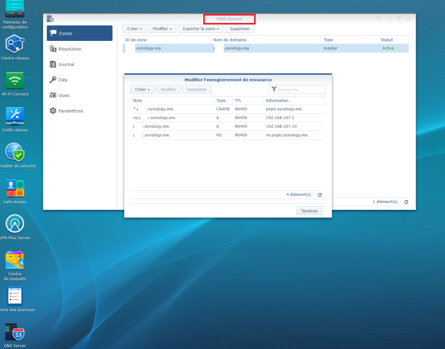The height and width of the screenshot is (349, 445).
Task: Open Wi-Fi Connect desktop app
Action: pos(15,80)
